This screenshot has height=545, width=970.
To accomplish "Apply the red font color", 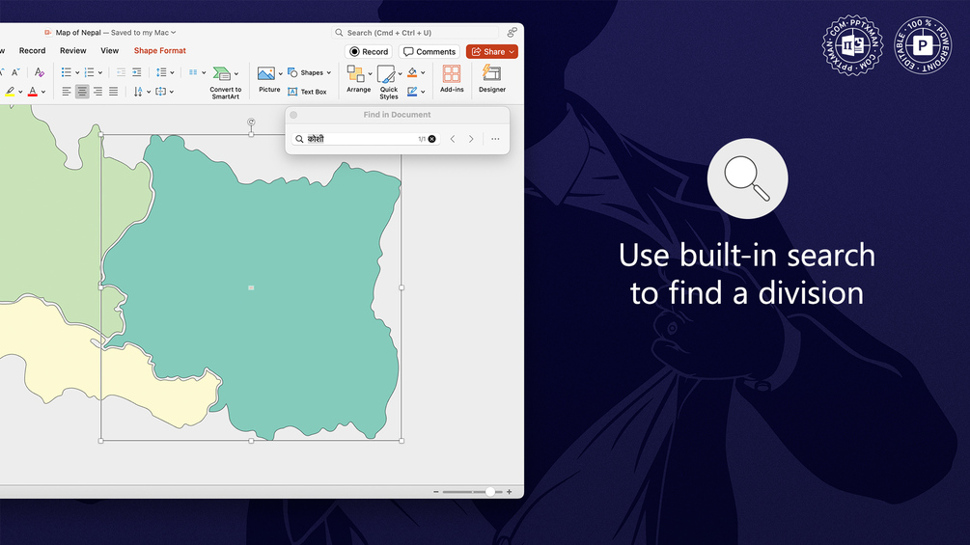I will point(33,92).
